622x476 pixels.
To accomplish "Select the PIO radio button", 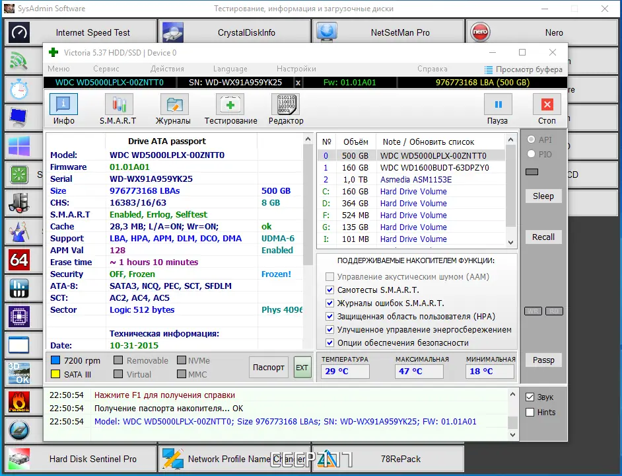I will [531, 154].
